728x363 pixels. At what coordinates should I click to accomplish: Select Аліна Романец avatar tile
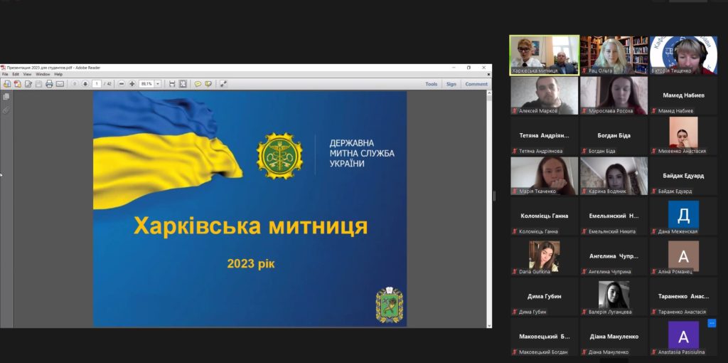click(683, 256)
